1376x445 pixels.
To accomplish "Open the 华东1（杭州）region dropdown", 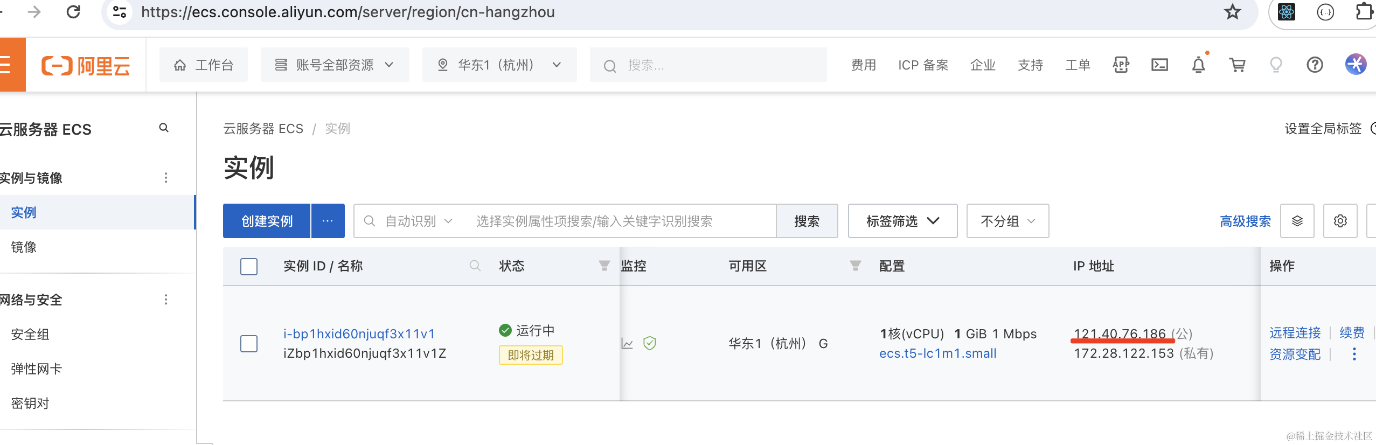I will coord(499,65).
